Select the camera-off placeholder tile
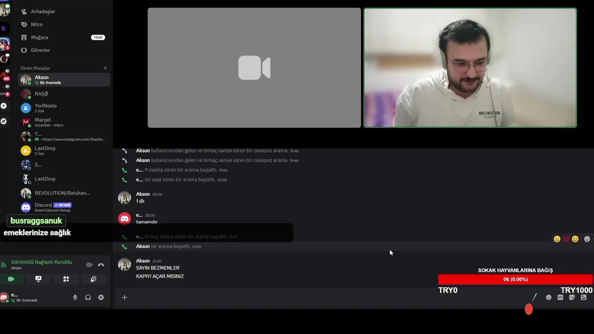 (254, 68)
